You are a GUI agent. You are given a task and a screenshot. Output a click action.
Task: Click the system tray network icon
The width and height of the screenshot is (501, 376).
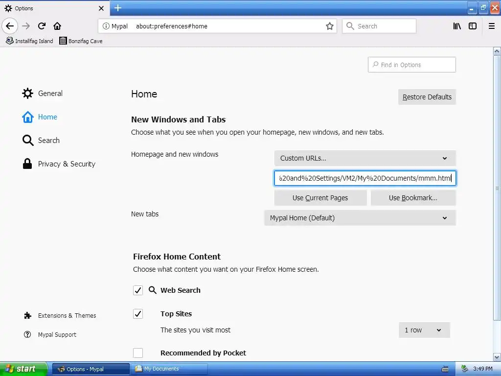coord(465,369)
